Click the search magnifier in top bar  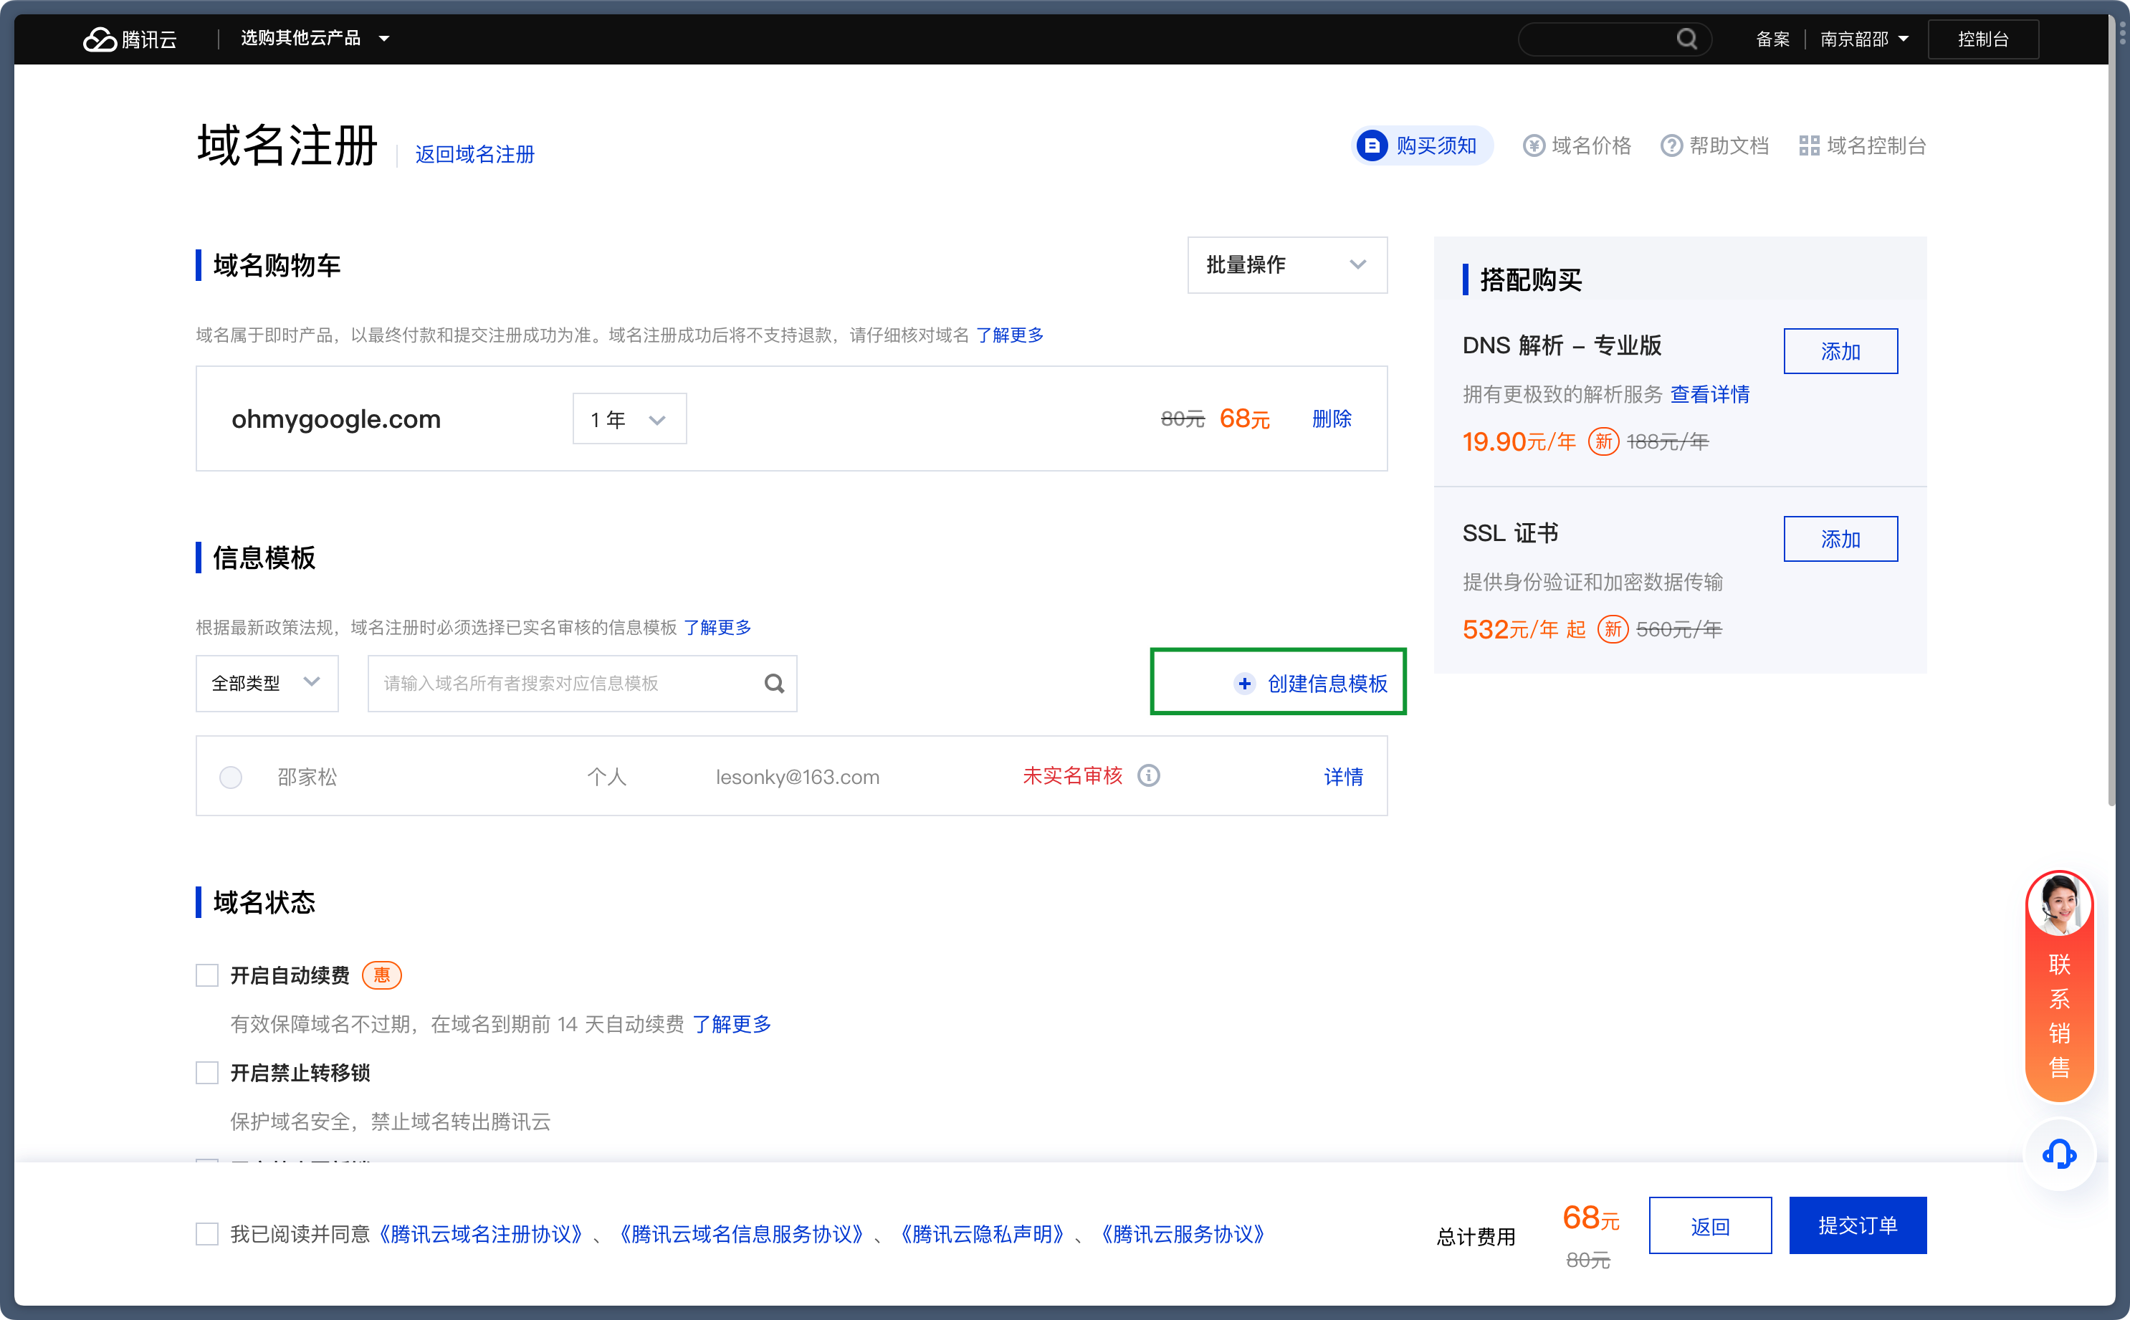[1686, 39]
